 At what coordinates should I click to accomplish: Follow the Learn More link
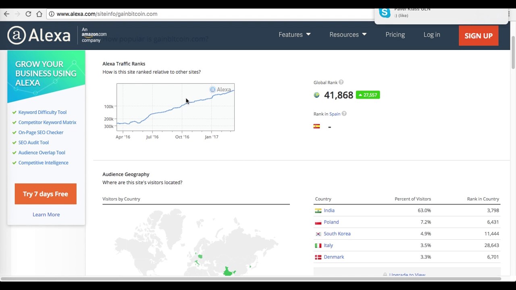point(46,215)
